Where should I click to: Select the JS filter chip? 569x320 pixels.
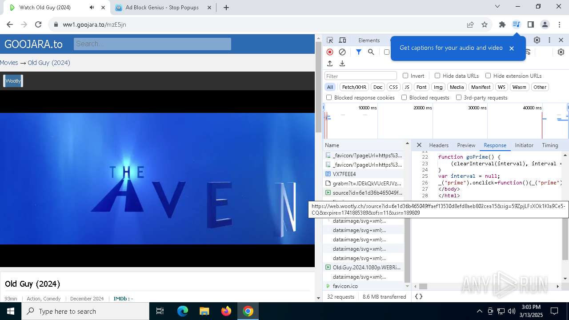click(407, 87)
